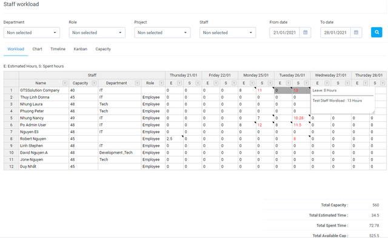Click the red 13 spent hours cell

[x=301, y=90]
